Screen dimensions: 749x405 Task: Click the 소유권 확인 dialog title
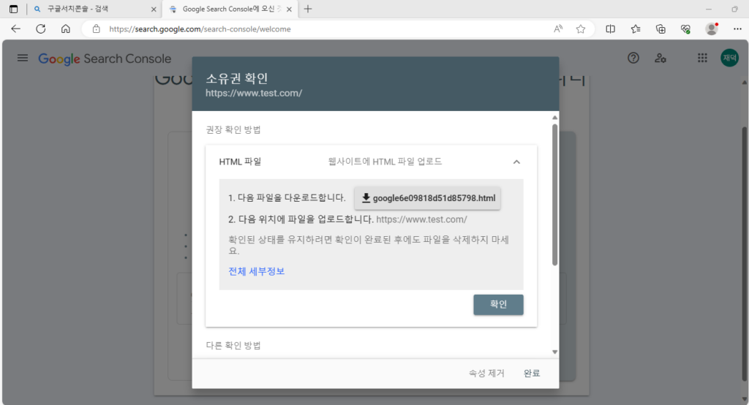tap(236, 78)
